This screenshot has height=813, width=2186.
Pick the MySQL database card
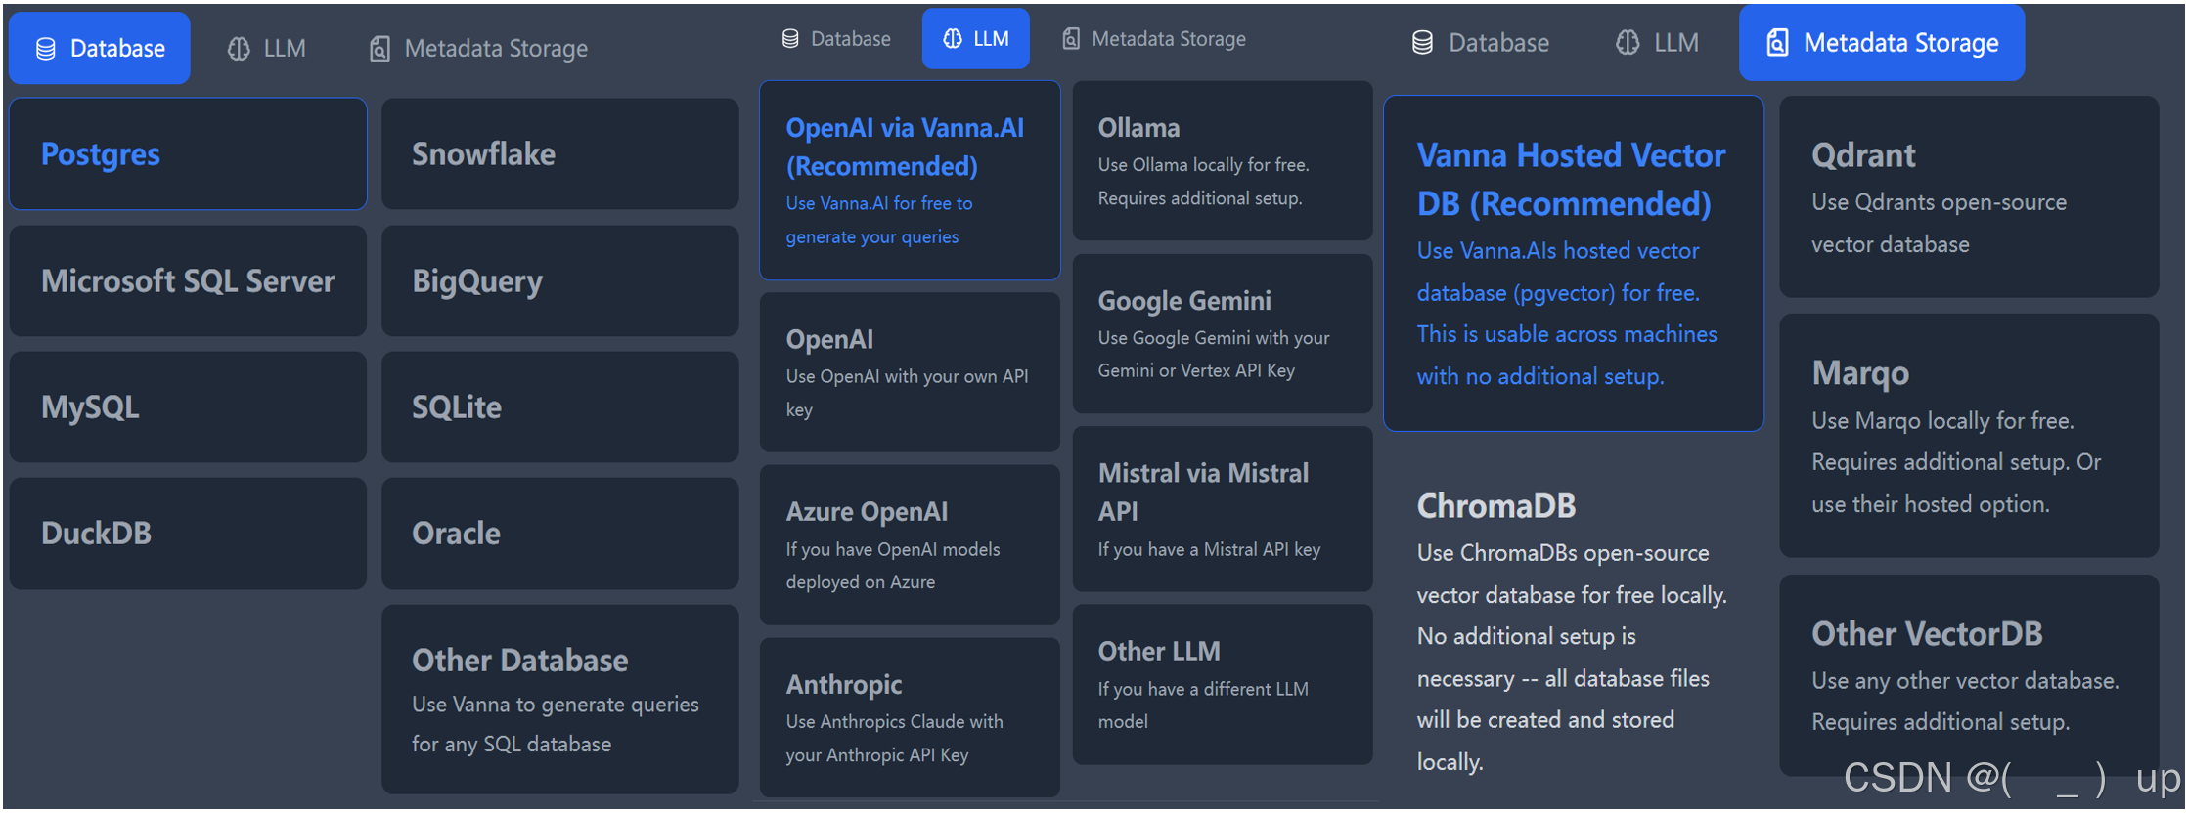[x=188, y=406]
